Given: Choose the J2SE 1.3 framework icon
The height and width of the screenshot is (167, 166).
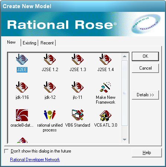Looking at the screenshot, I should tap(78, 59).
